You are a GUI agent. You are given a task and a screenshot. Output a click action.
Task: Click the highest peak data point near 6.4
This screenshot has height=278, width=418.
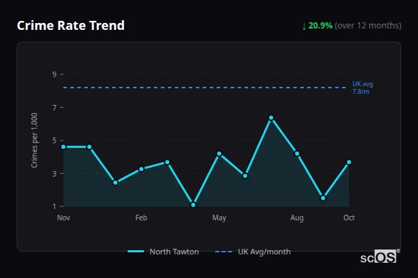click(x=271, y=117)
